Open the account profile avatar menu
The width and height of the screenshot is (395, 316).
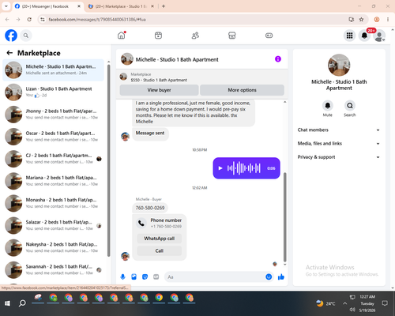click(379, 36)
